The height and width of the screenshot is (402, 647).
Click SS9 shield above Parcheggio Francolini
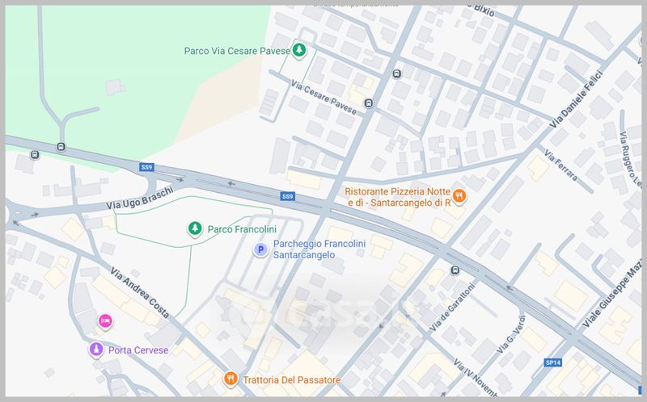click(x=287, y=196)
